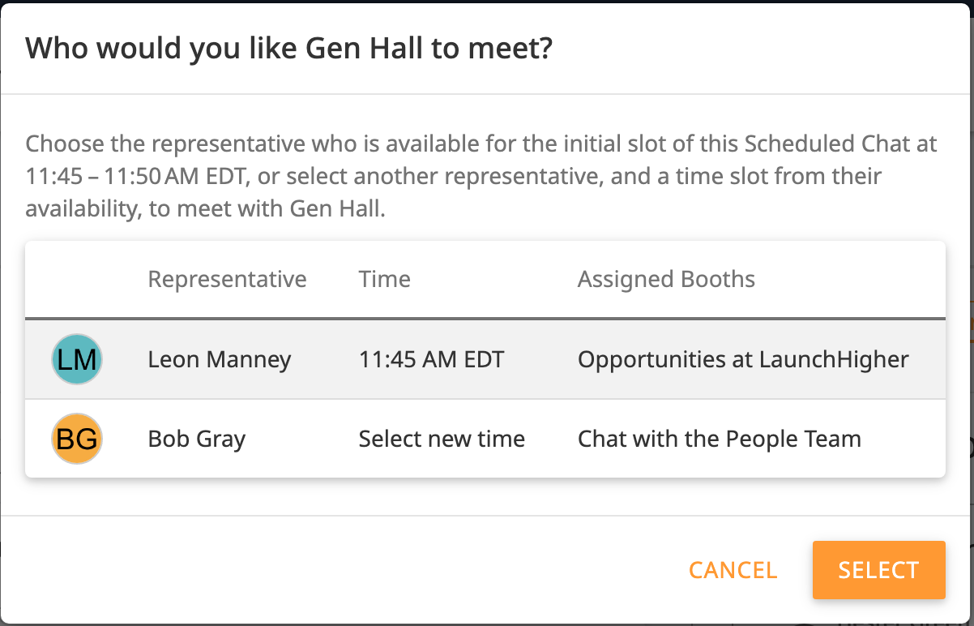Click the Opportunities at LaunchHigher booth
The height and width of the screenshot is (626, 974).
[x=743, y=359]
